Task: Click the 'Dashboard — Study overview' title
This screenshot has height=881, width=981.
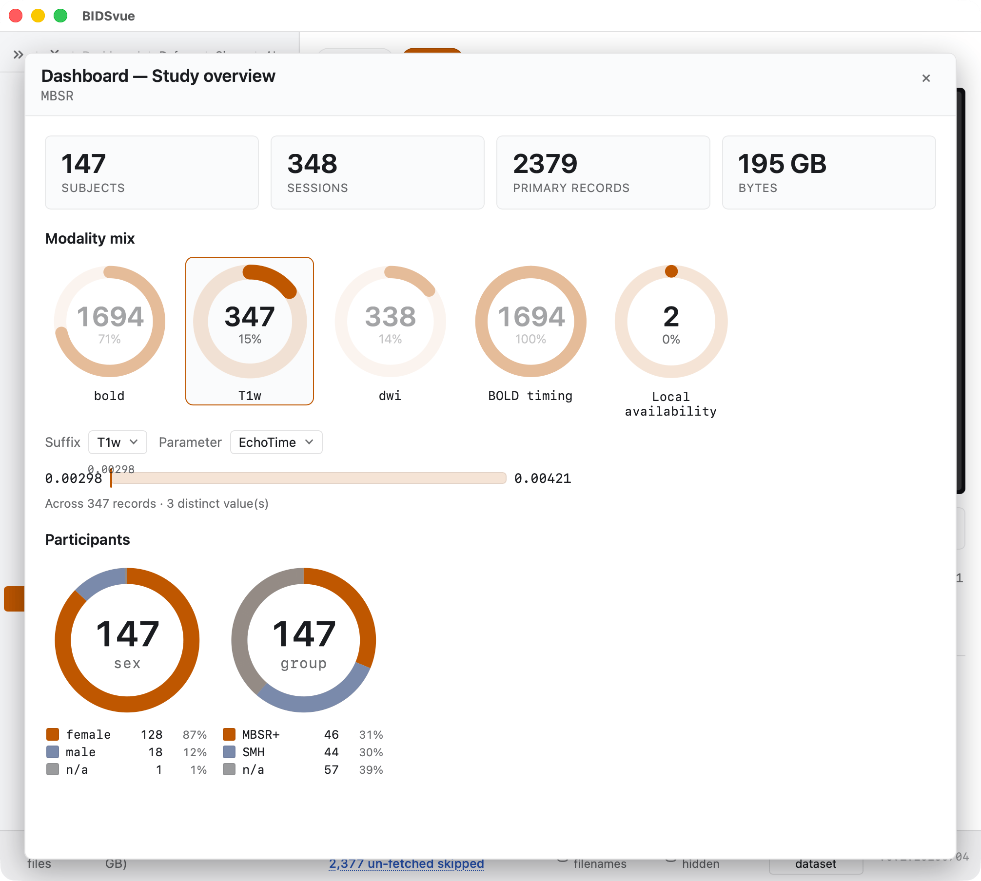Action: point(158,76)
